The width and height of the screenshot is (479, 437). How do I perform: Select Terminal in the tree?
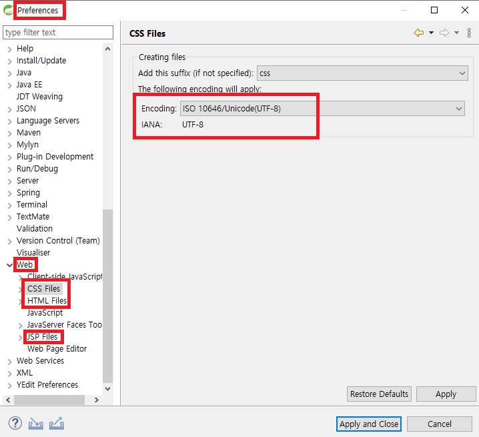point(32,204)
